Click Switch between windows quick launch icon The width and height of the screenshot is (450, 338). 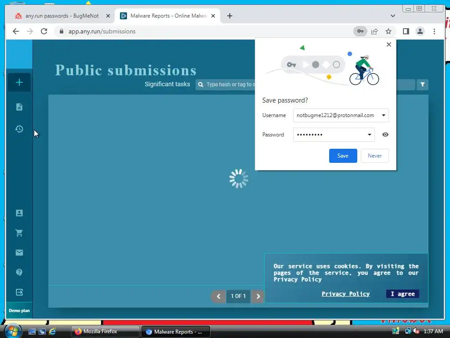[42, 331]
